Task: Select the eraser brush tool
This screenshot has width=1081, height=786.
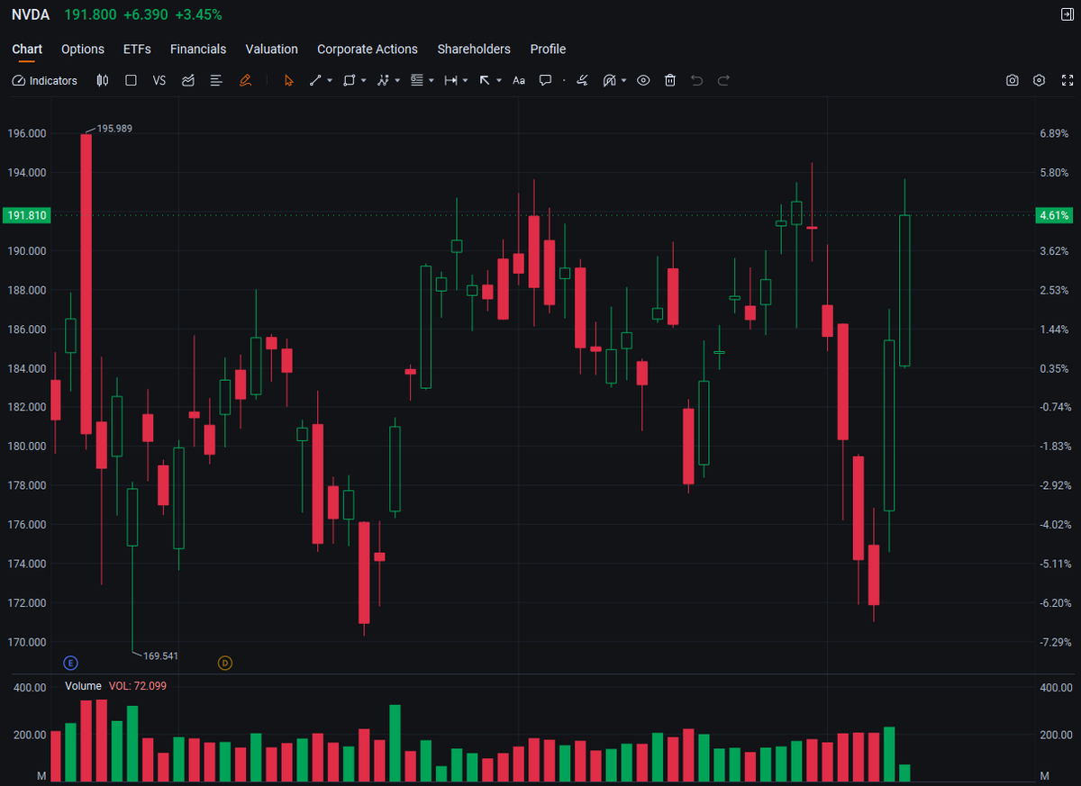Action: coord(583,80)
